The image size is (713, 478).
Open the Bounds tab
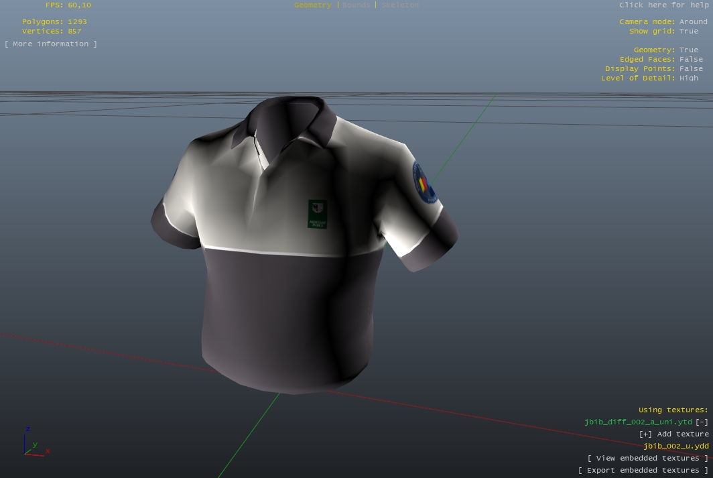tap(356, 5)
